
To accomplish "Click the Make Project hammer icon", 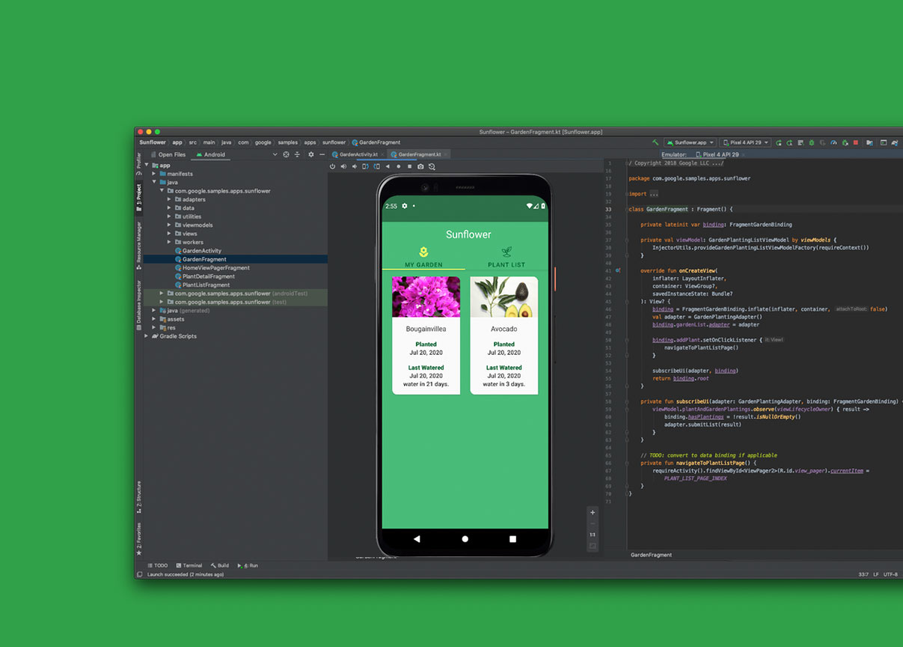I will pyautogui.click(x=655, y=142).
